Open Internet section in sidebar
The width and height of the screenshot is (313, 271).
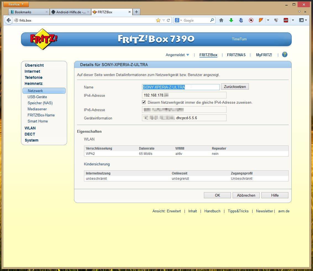pyautogui.click(x=32, y=71)
